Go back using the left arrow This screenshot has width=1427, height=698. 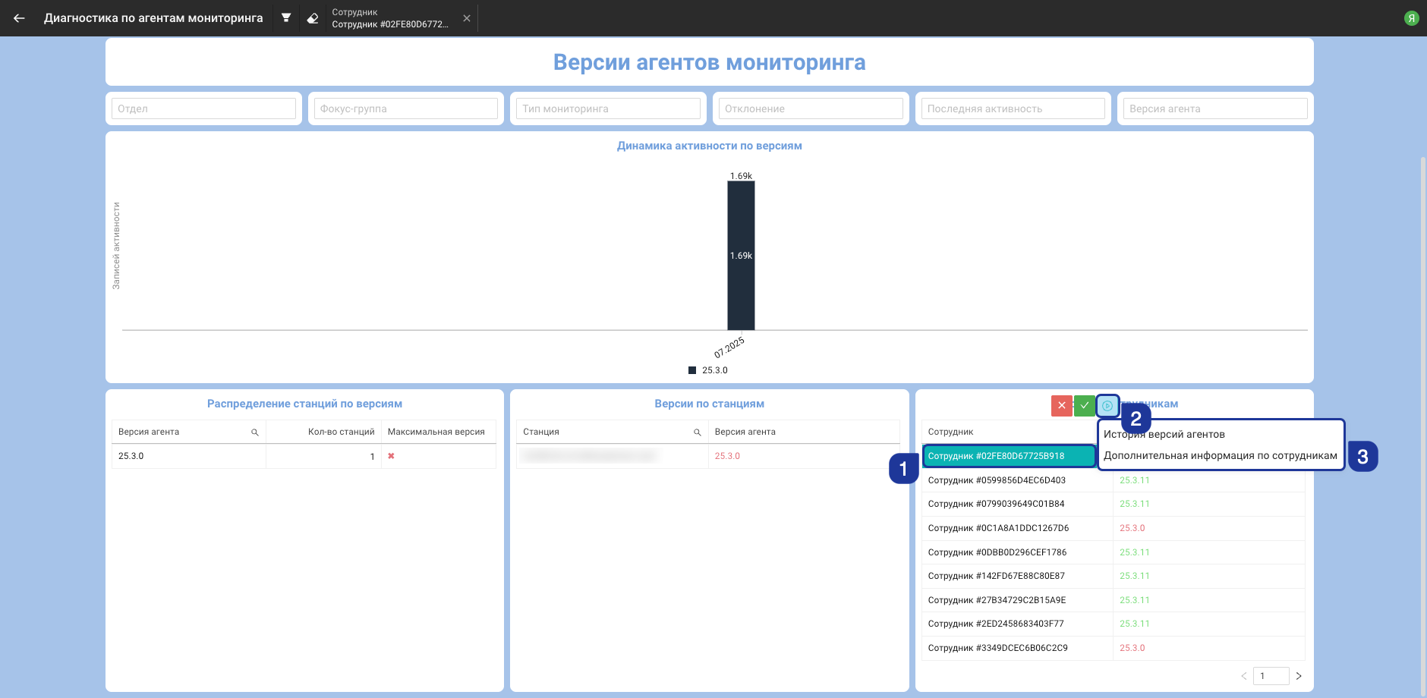19,18
